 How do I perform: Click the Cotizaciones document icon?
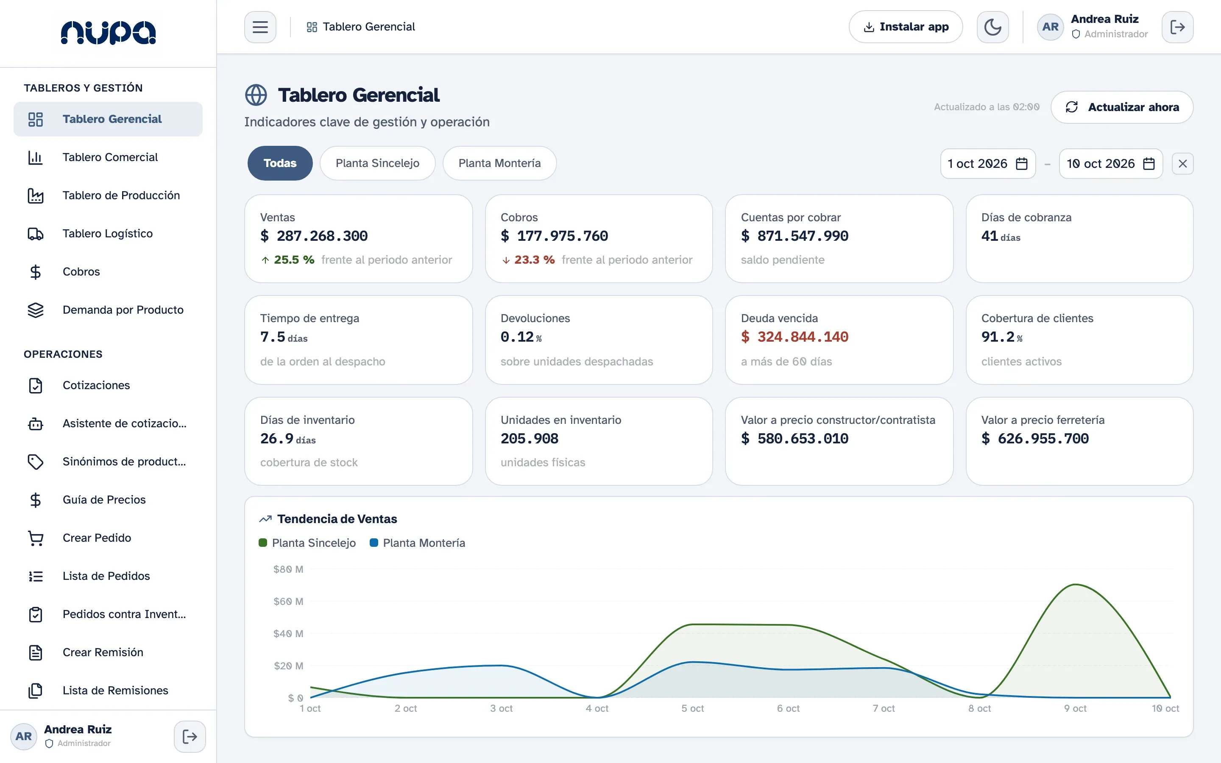[x=35, y=386]
